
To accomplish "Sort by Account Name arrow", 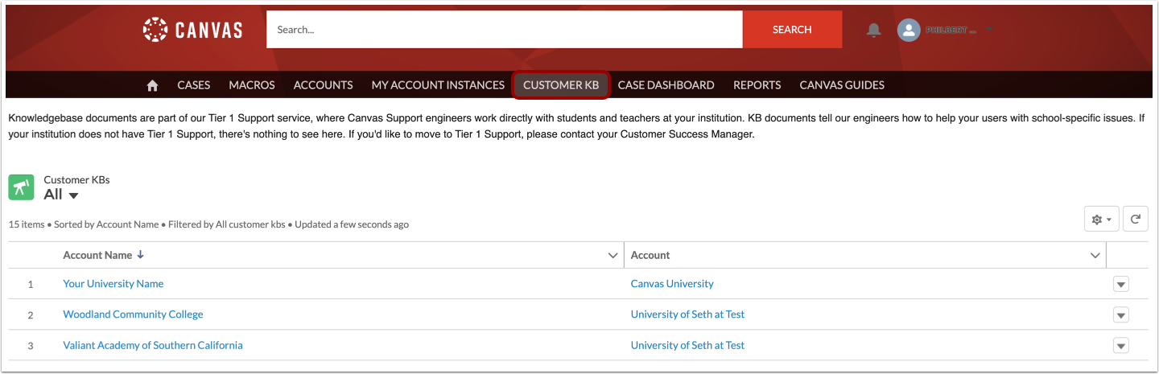I will pos(141,255).
